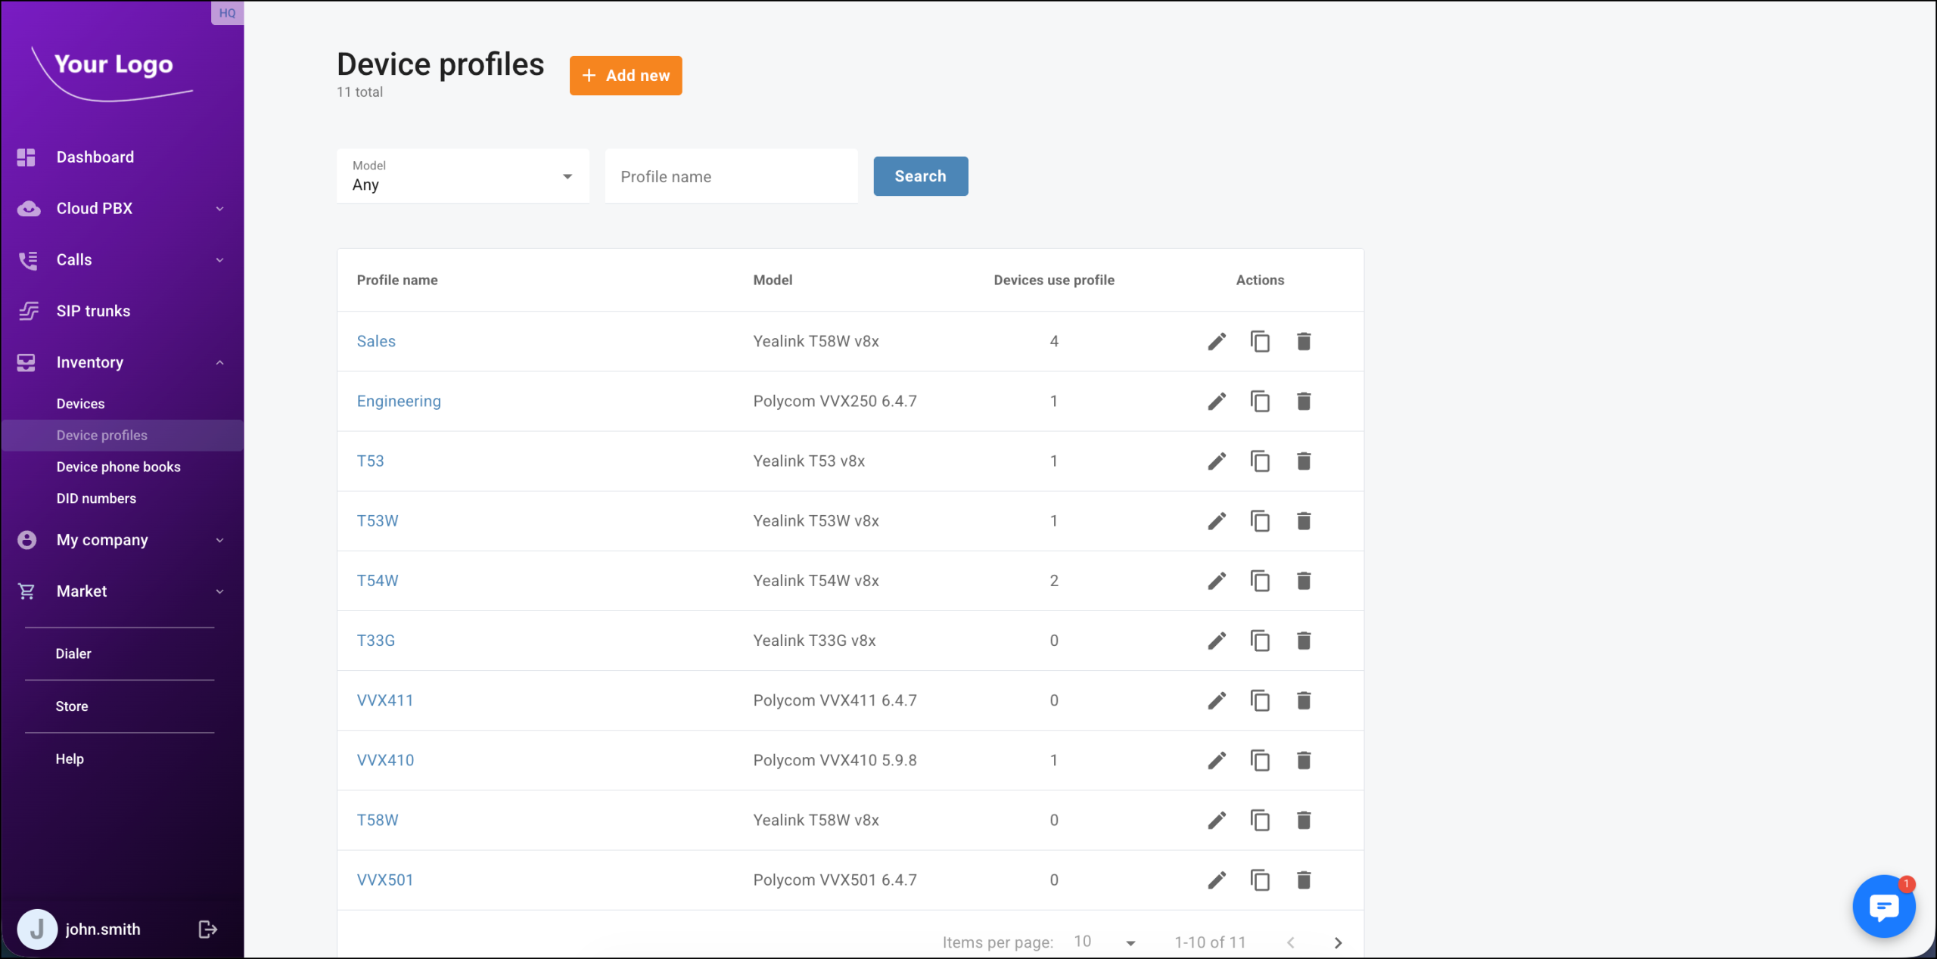The width and height of the screenshot is (1937, 959).
Task: Open the Engineering profile link
Action: 398,401
